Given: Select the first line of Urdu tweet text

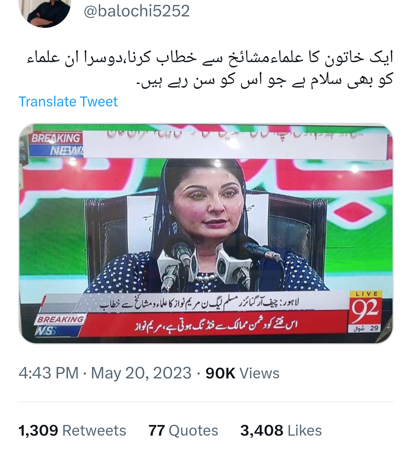Looking at the screenshot, I should (x=210, y=58).
